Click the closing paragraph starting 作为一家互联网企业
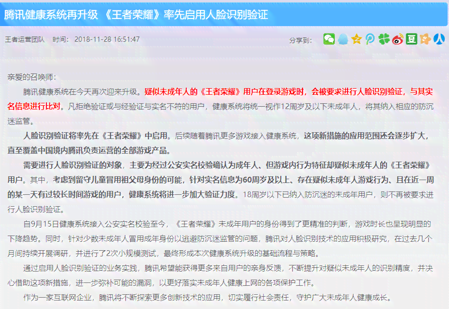Image resolution: width=449 pixels, height=309 pixels. [207, 298]
